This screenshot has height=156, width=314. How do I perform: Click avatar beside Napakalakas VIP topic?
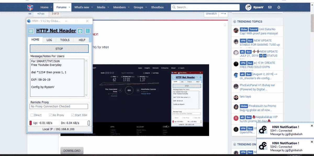click(x=236, y=118)
